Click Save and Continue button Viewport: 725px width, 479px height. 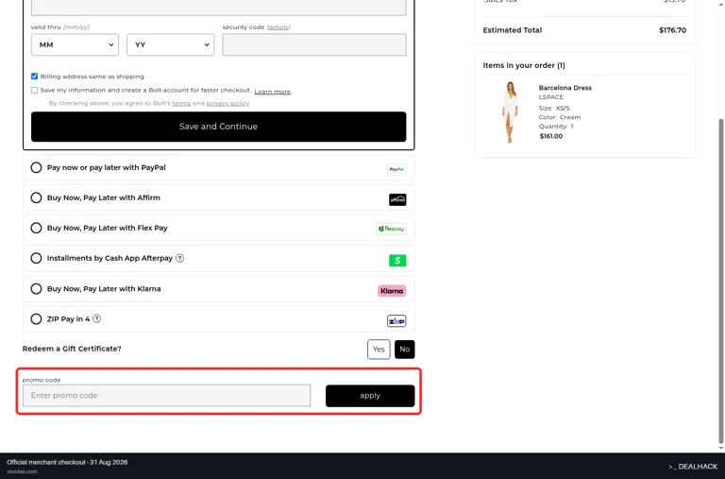pyautogui.click(x=219, y=127)
